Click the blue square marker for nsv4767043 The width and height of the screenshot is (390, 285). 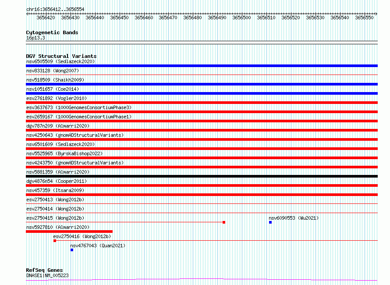click(72, 250)
